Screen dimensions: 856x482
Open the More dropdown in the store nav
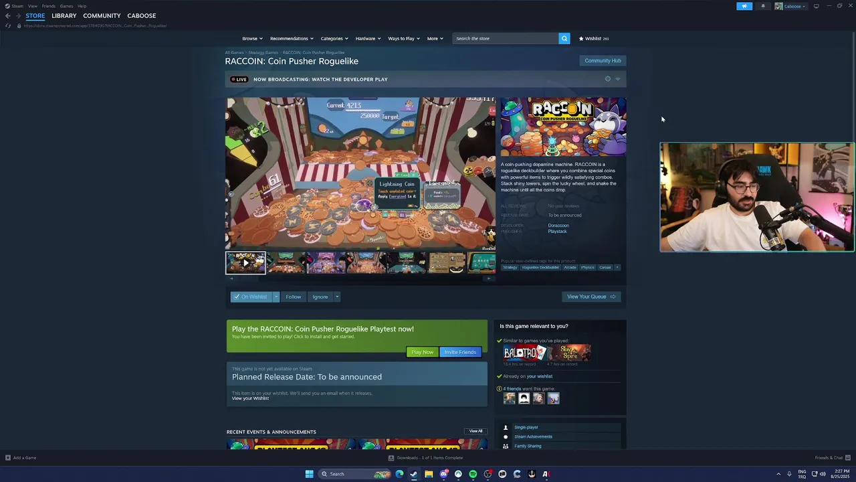point(435,38)
